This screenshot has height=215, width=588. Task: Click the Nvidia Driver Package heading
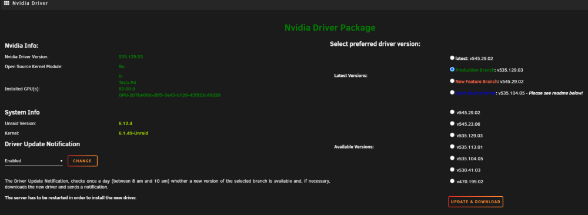point(330,28)
